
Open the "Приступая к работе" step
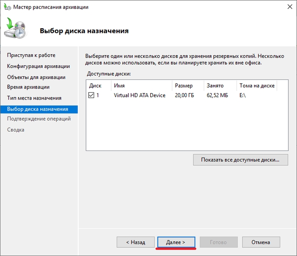(x=31, y=55)
